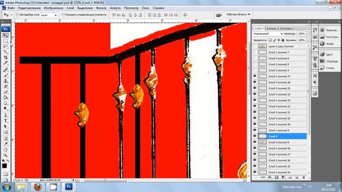
Task: Select the Move tool in the toolbox
Action: tap(6, 35)
